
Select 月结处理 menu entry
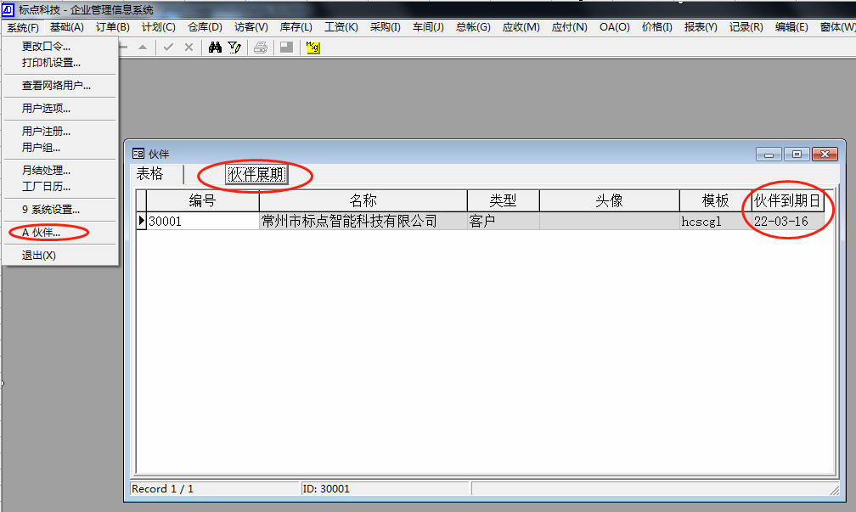point(46,170)
